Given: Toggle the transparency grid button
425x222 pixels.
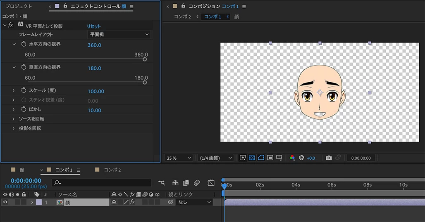Looking at the screenshot, I should pyautogui.click(x=252, y=158).
